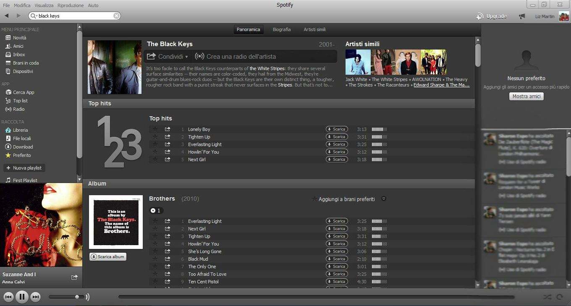Image resolution: width=571 pixels, height=306 pixels.
Task: Open Dispositivi in the sidebar
Action: click(19, 71)
